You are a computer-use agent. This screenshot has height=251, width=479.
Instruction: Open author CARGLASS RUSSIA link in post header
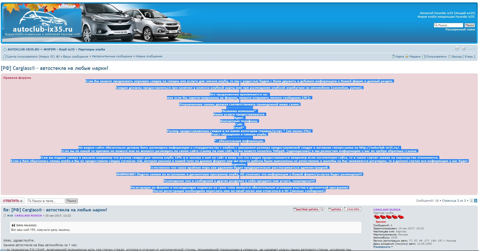click(28, 216)
